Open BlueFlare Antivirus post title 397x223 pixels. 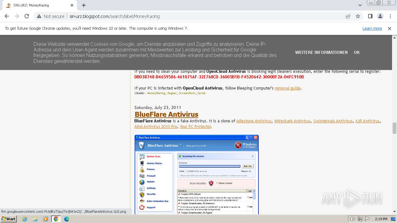pyautogui.click(x=167, y=115)
